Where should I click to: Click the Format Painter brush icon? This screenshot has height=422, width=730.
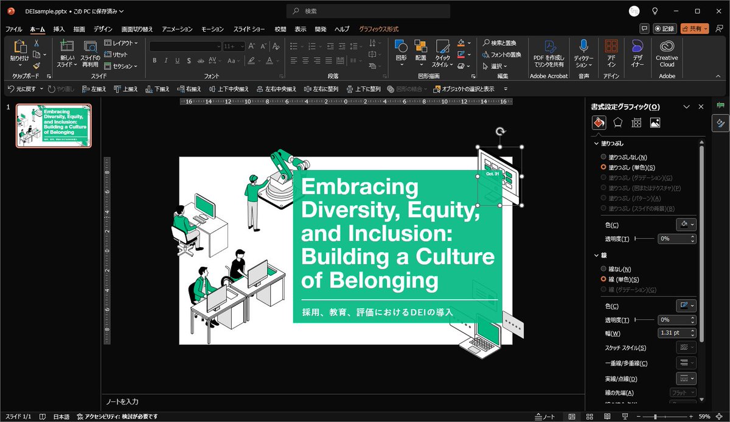point(36,65)
